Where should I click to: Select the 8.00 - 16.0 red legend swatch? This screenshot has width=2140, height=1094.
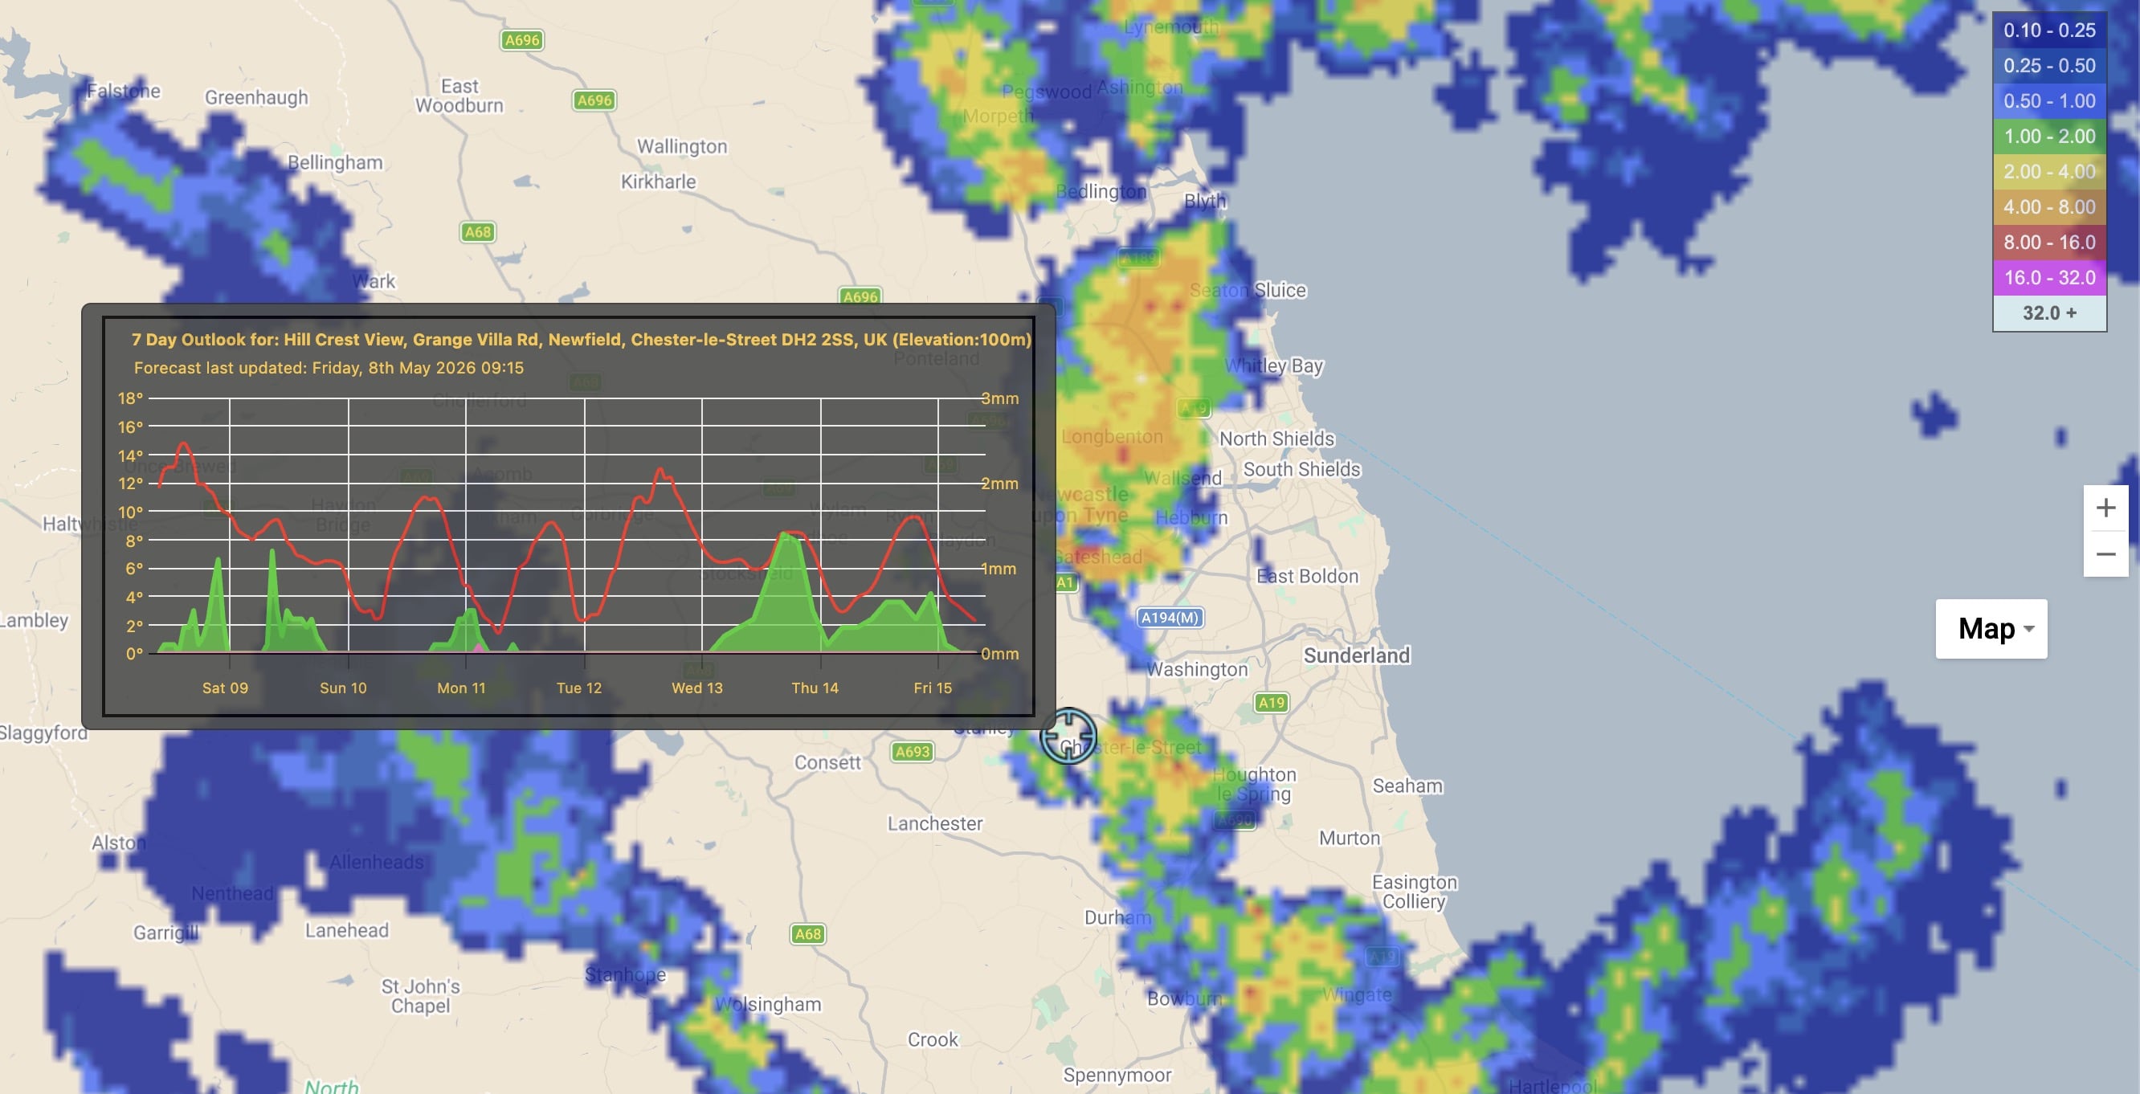(2048, 243)
